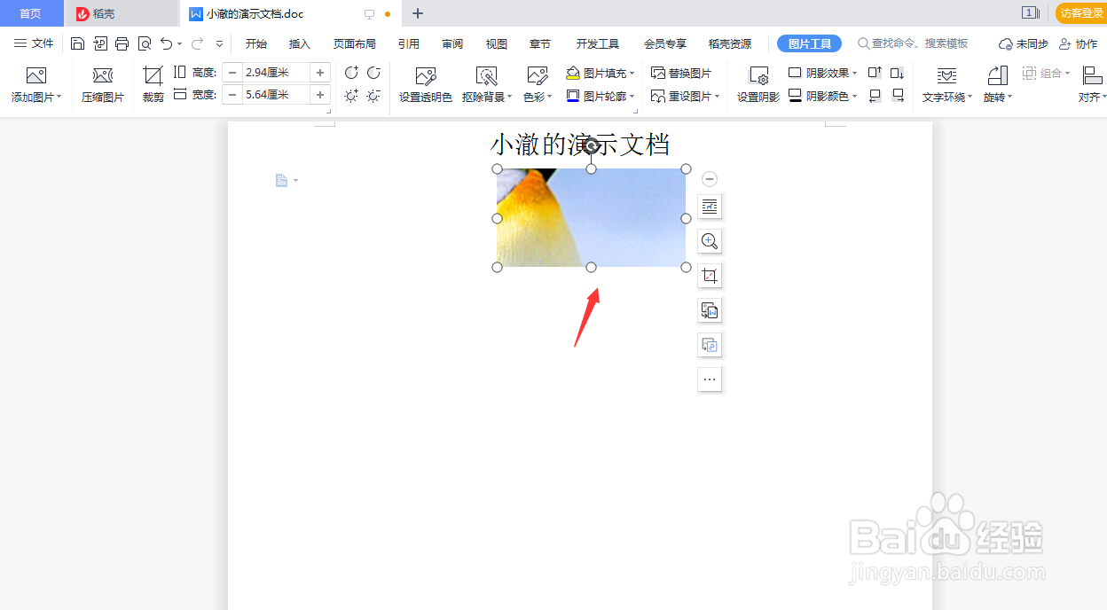
Task: Switch to the 插入 ribbon tab
Action: coord(299,43)
